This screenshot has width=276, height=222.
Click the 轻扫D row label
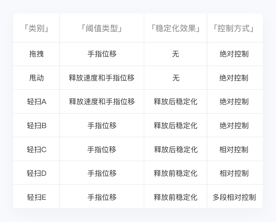(x=37, y=174)
